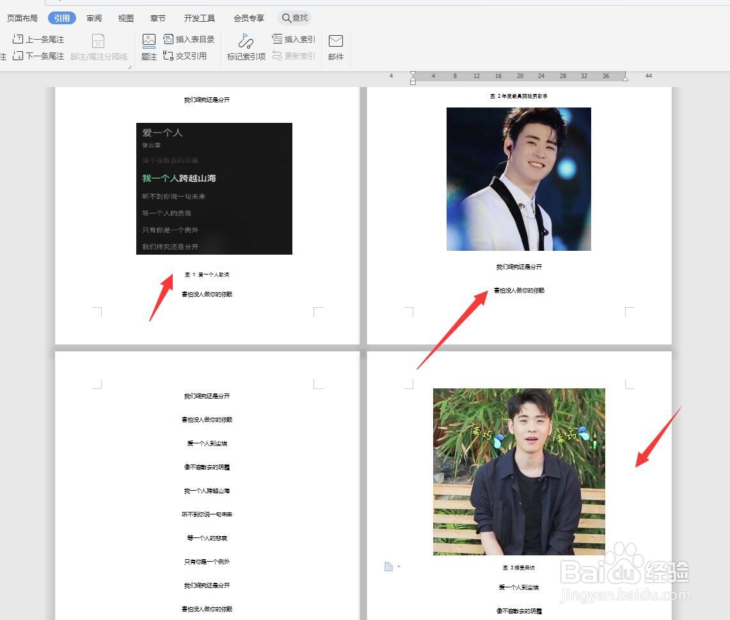Click text 爱一个人到尘埃 on third page
730x620 pixels.
[x=207, y=443]
